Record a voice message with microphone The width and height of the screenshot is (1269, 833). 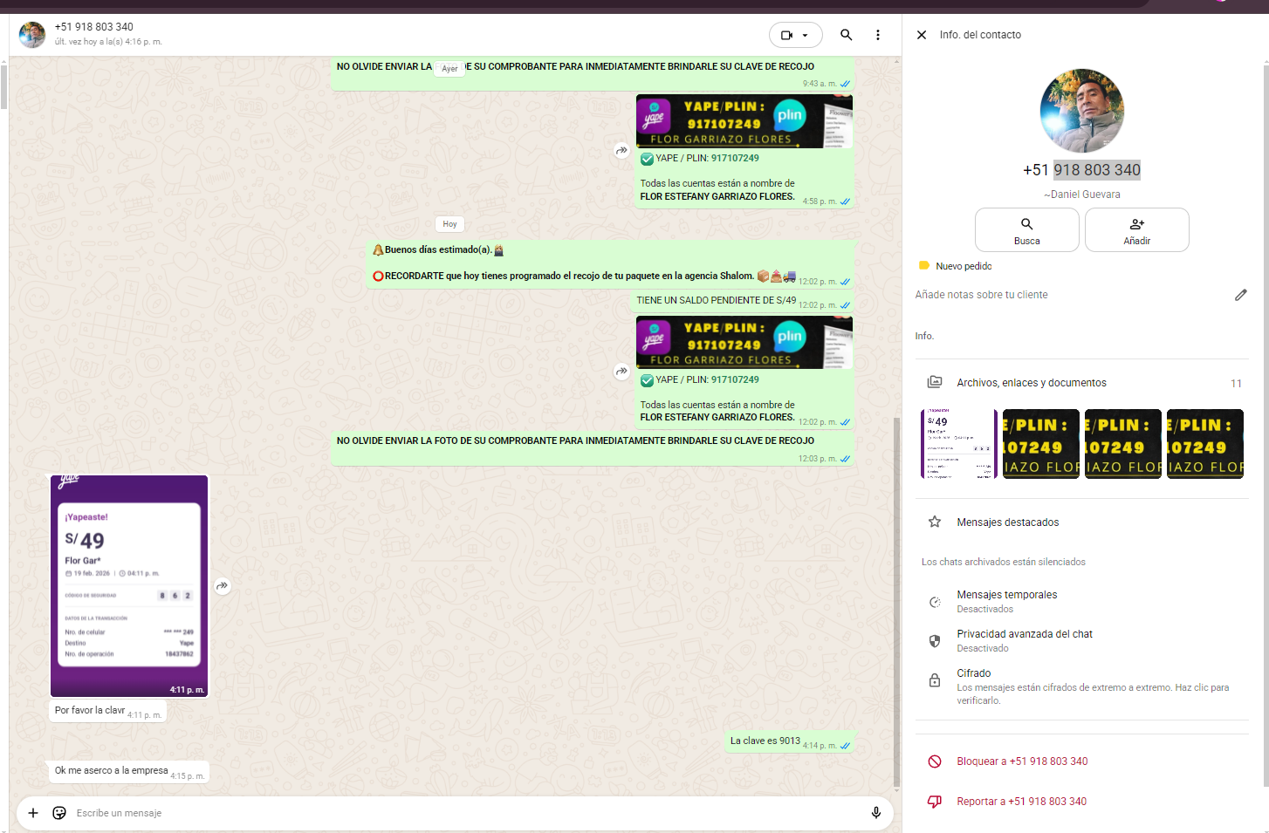pos(875,813)
